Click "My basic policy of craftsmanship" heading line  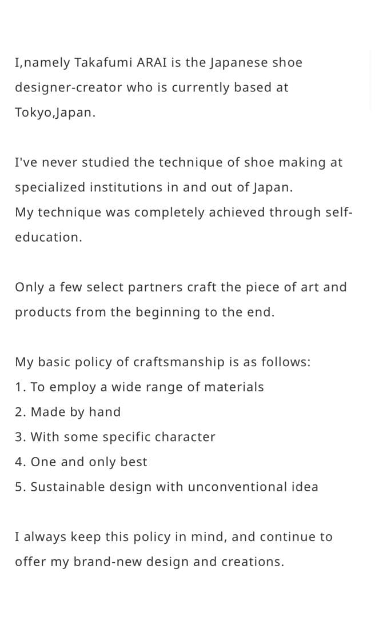pos(162,362)
